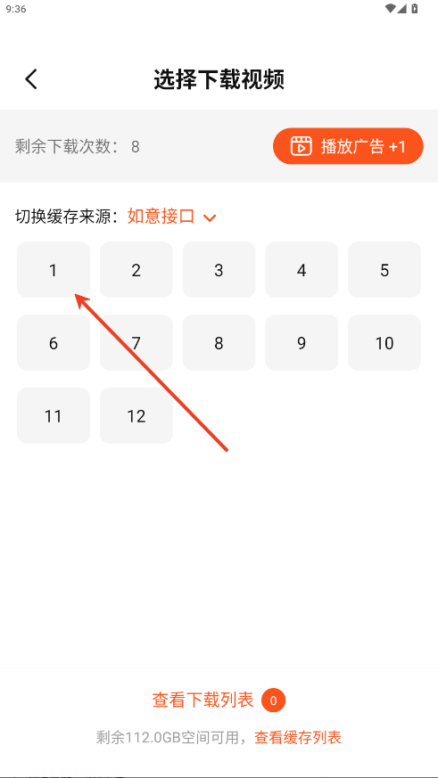Tap episode 3 button

(219, 270)
